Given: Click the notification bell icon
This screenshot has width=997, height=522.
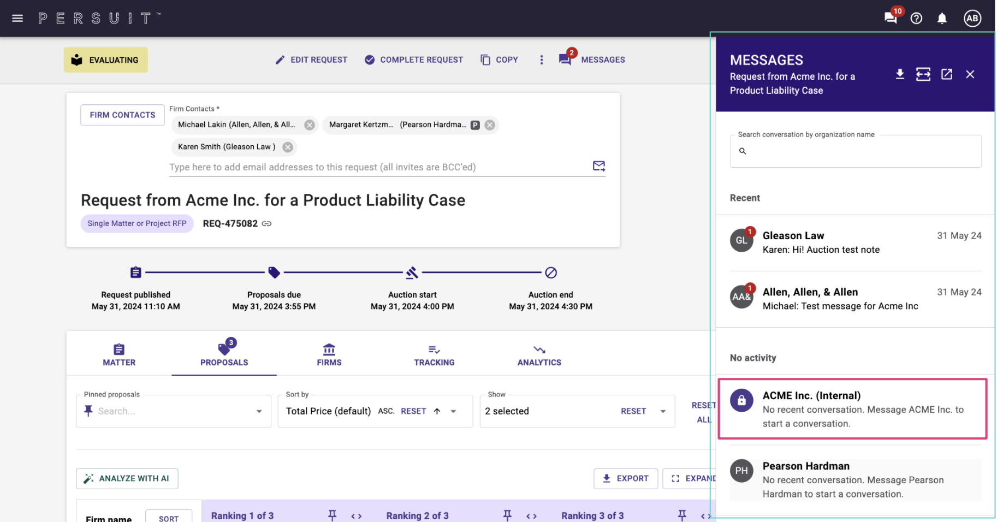Looking at the screenshot, I should click(x=942, y=19).
